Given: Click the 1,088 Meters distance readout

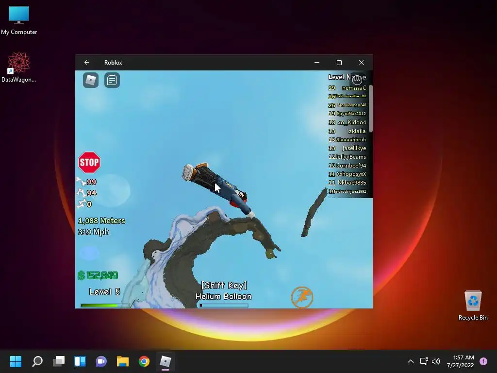Looking at the screenshot, I should [101, 221].
